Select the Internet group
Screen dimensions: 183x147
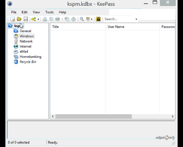(x=26, y=46)
